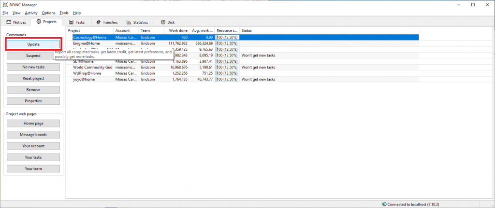495x208 pixels.
Task: Sort projects by the Status column header
Action: [x=329, y=30]
